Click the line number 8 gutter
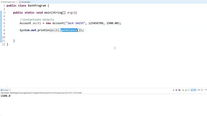This screenshot has height=116, width=207. (4, 30)
